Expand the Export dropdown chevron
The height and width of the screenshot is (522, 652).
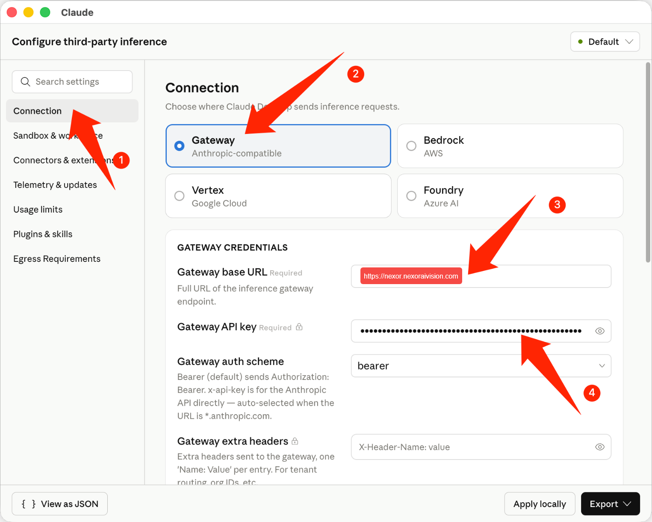point(627,504)
